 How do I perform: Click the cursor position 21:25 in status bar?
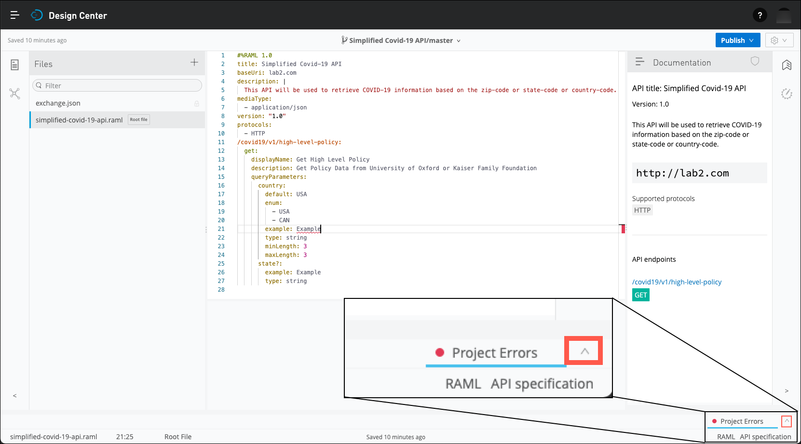click(x=125, y=437)
